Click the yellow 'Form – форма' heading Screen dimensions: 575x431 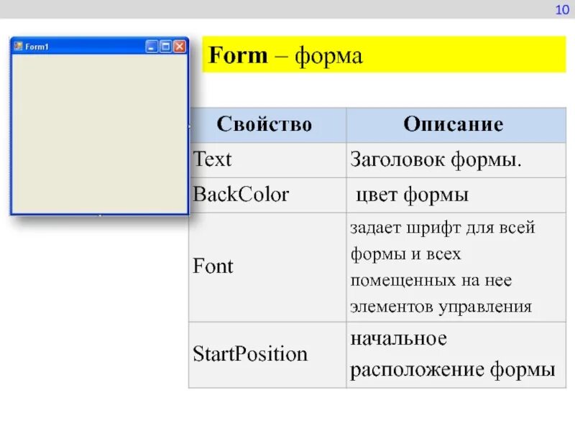point(384,55)
